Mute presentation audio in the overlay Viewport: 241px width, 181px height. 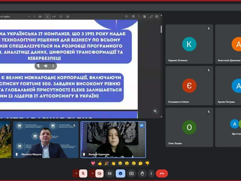click(46, 66)
